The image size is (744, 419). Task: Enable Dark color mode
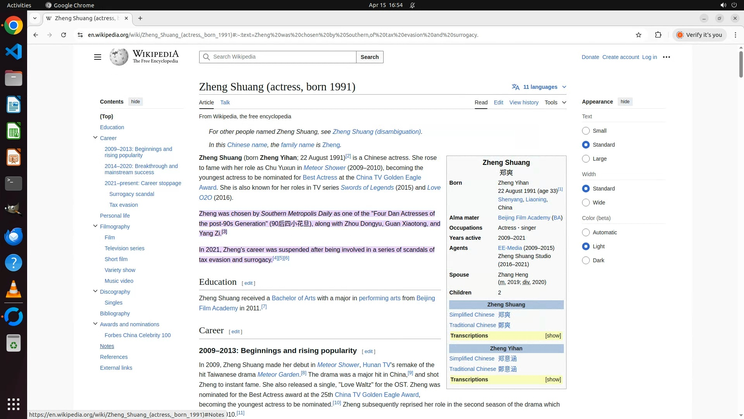pos(586,260)
